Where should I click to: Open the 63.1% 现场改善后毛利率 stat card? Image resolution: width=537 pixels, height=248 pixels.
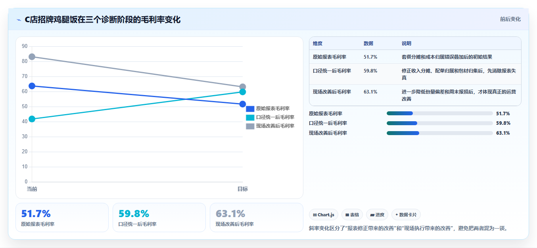pos(256,217)
